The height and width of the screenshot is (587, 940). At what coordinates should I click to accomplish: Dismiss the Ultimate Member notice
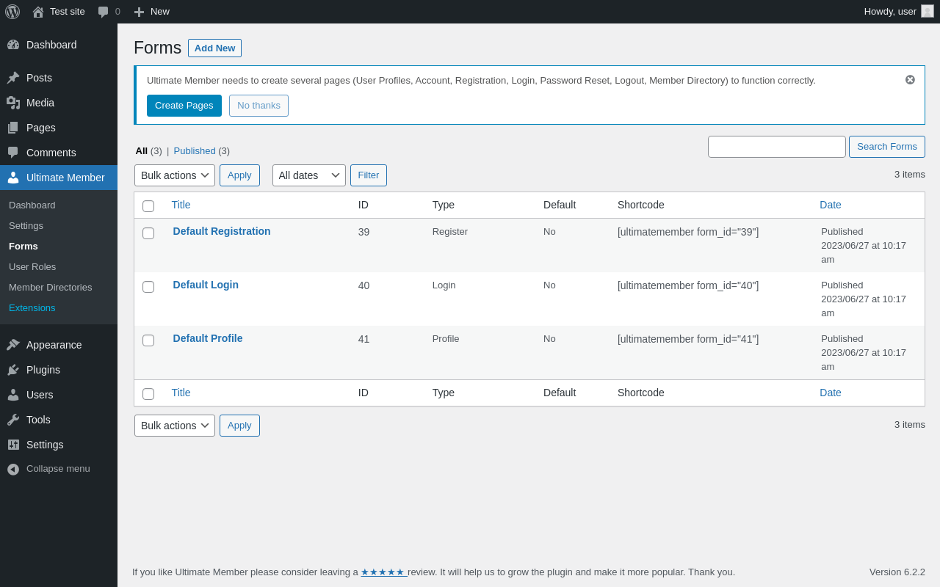[x=910, y=80]
